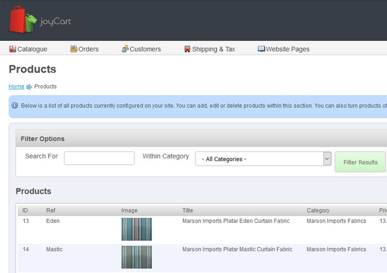Image resolution: width=387 pixels, height=273 pixels.
Task: Open the Eden fabric thumbnail
Action: pos(137,229)
